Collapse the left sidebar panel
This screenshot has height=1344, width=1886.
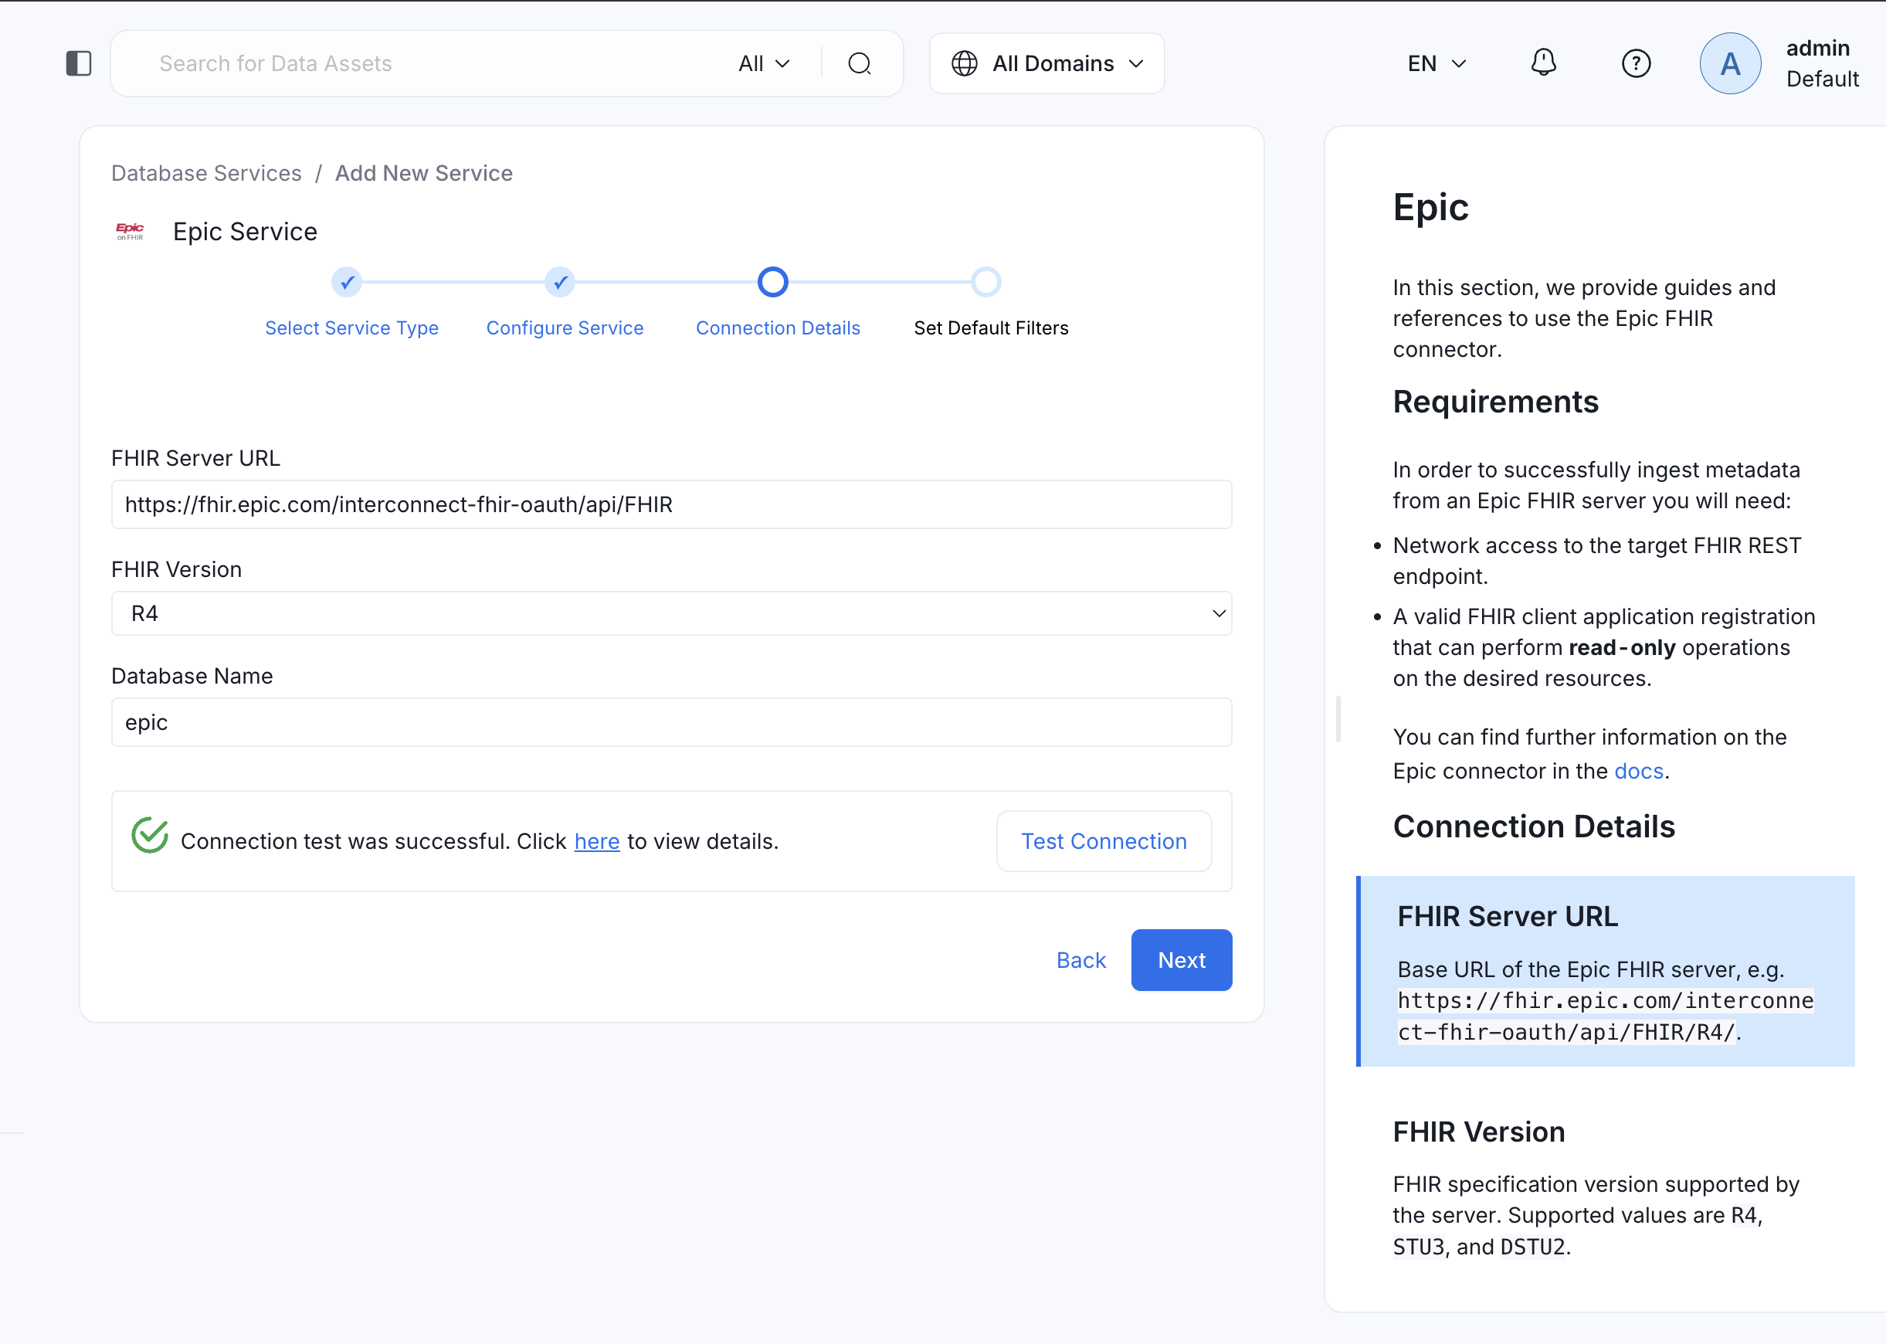pyautogui.click(x=79, y=63)
